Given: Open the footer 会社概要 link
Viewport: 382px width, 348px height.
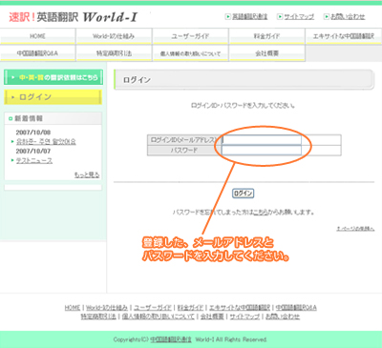Looking at the screenshot, I should tap(212, 317).
